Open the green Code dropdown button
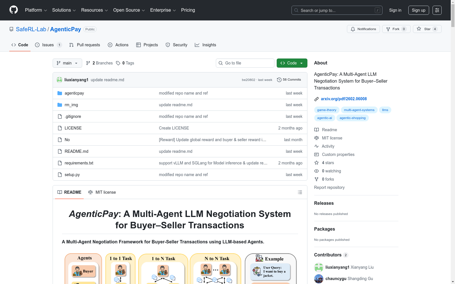 292,63
